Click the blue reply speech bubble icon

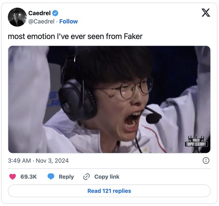(x=51, y=177)
